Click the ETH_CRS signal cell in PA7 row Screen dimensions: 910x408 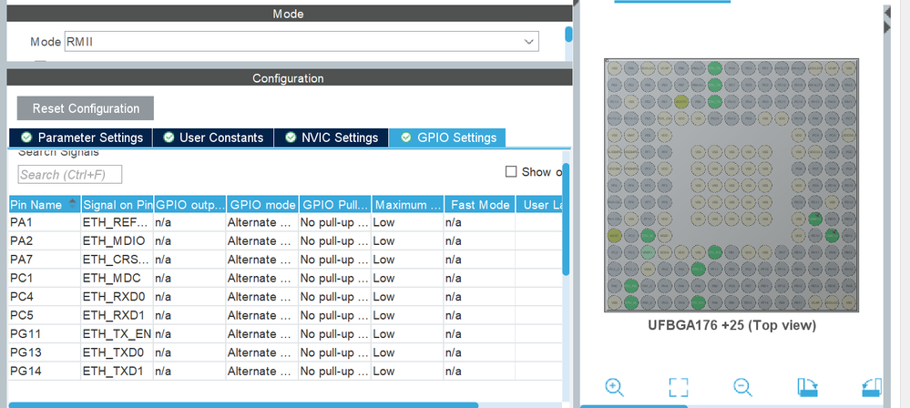[x=118, y=260]
